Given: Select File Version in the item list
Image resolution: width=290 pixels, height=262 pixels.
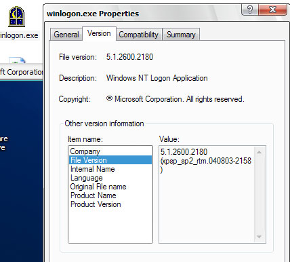Looking at the screenshot, I should click(110, 160).
